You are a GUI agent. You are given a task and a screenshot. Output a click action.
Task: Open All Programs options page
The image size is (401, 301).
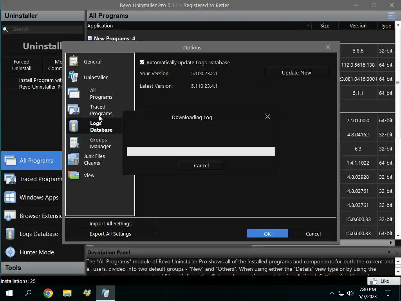[101, 94]
